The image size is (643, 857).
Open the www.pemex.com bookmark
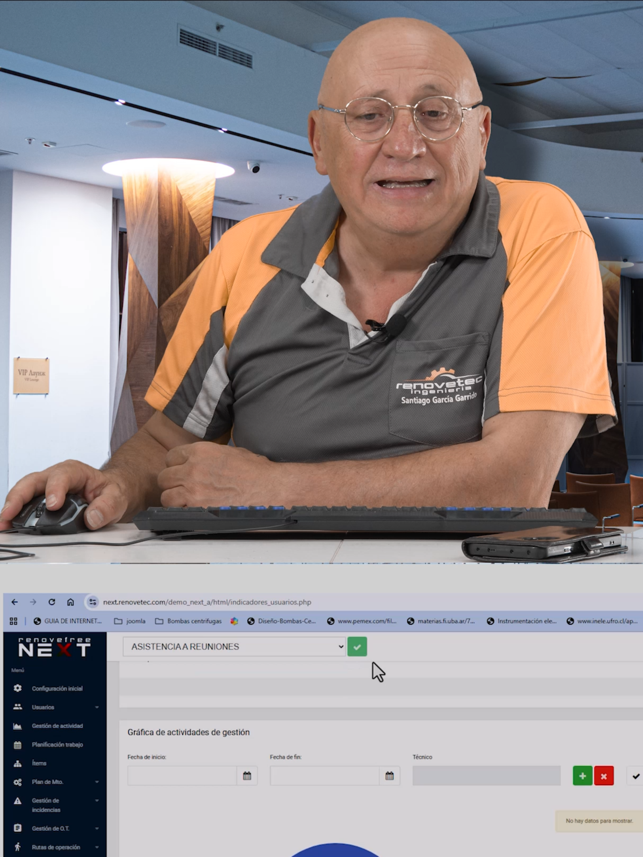(x=362, y=621)
